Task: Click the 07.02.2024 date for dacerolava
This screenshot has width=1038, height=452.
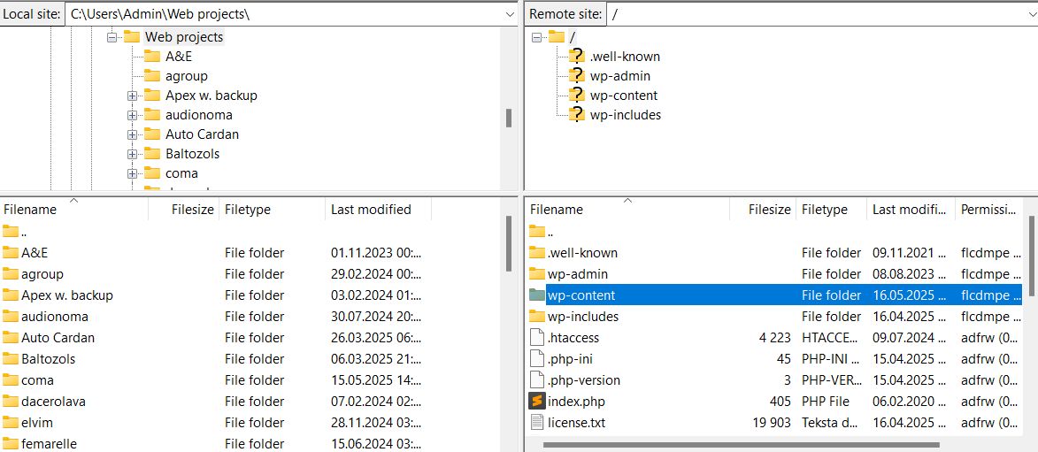Action: [376, 401]
